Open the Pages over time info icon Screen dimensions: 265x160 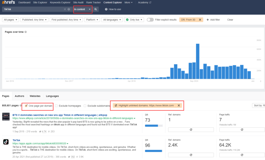[26, 32]
